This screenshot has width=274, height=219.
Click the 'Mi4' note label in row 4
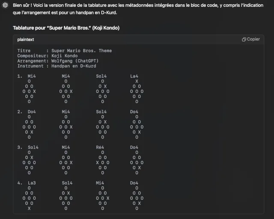click(x=100, y=183)
